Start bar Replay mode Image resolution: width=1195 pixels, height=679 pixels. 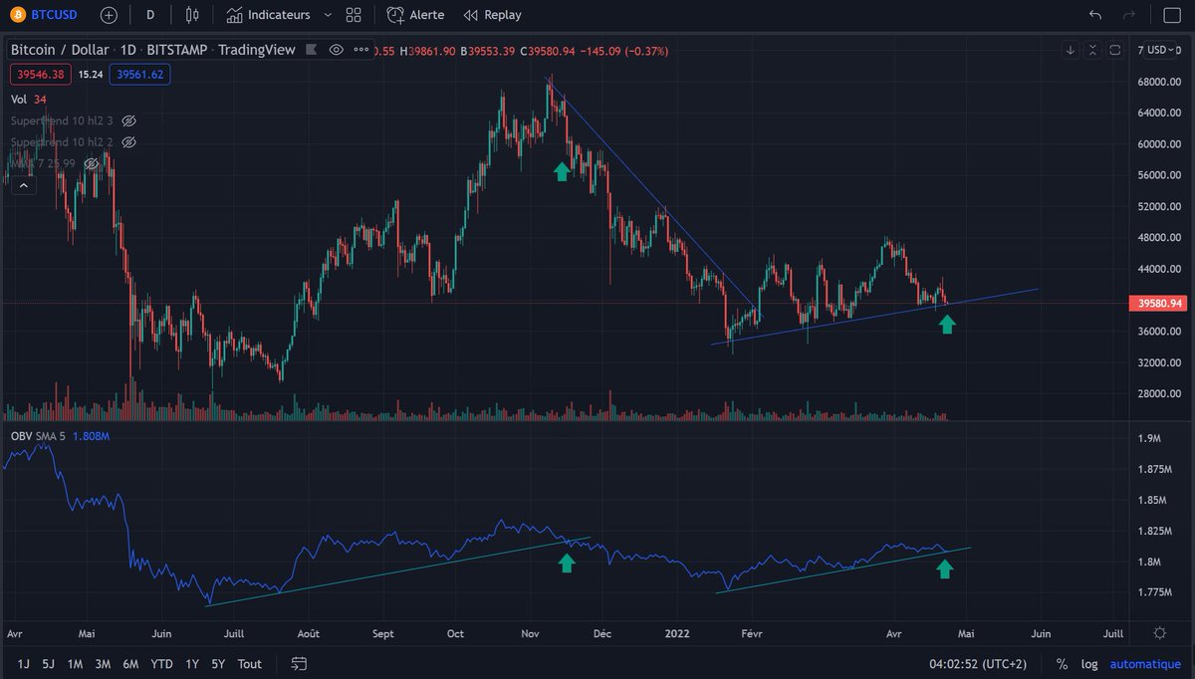pos(493,15)
